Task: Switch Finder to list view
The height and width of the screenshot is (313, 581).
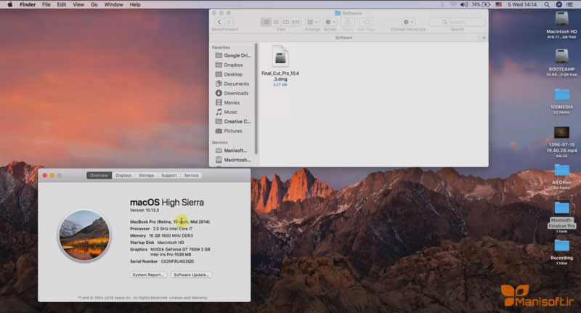Action: tap(276, 22)
